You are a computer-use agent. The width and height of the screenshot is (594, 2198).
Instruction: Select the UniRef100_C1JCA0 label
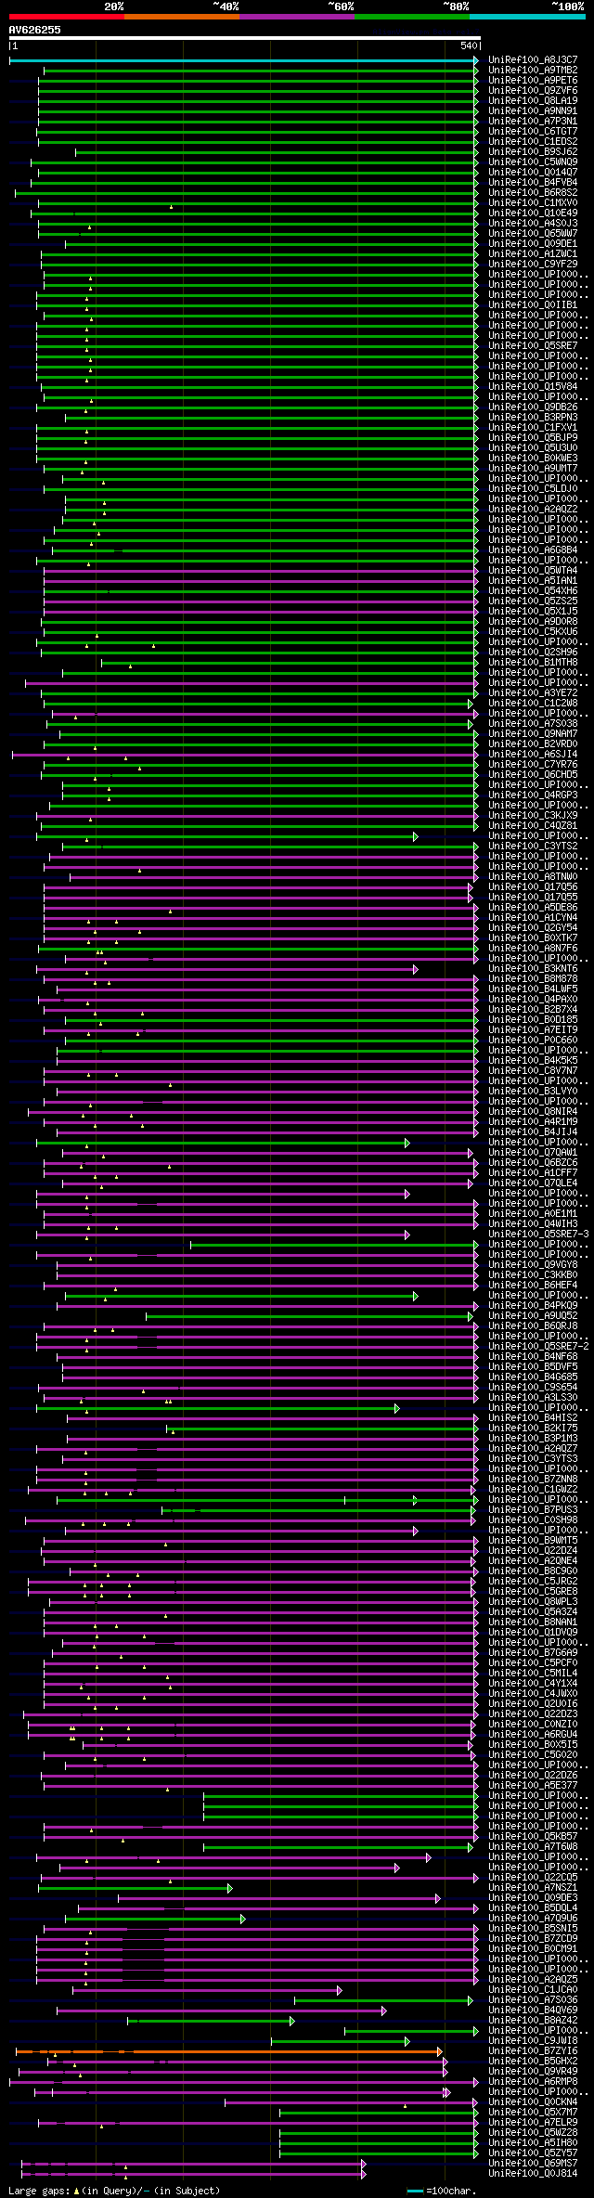click(x=533, y=1990)
